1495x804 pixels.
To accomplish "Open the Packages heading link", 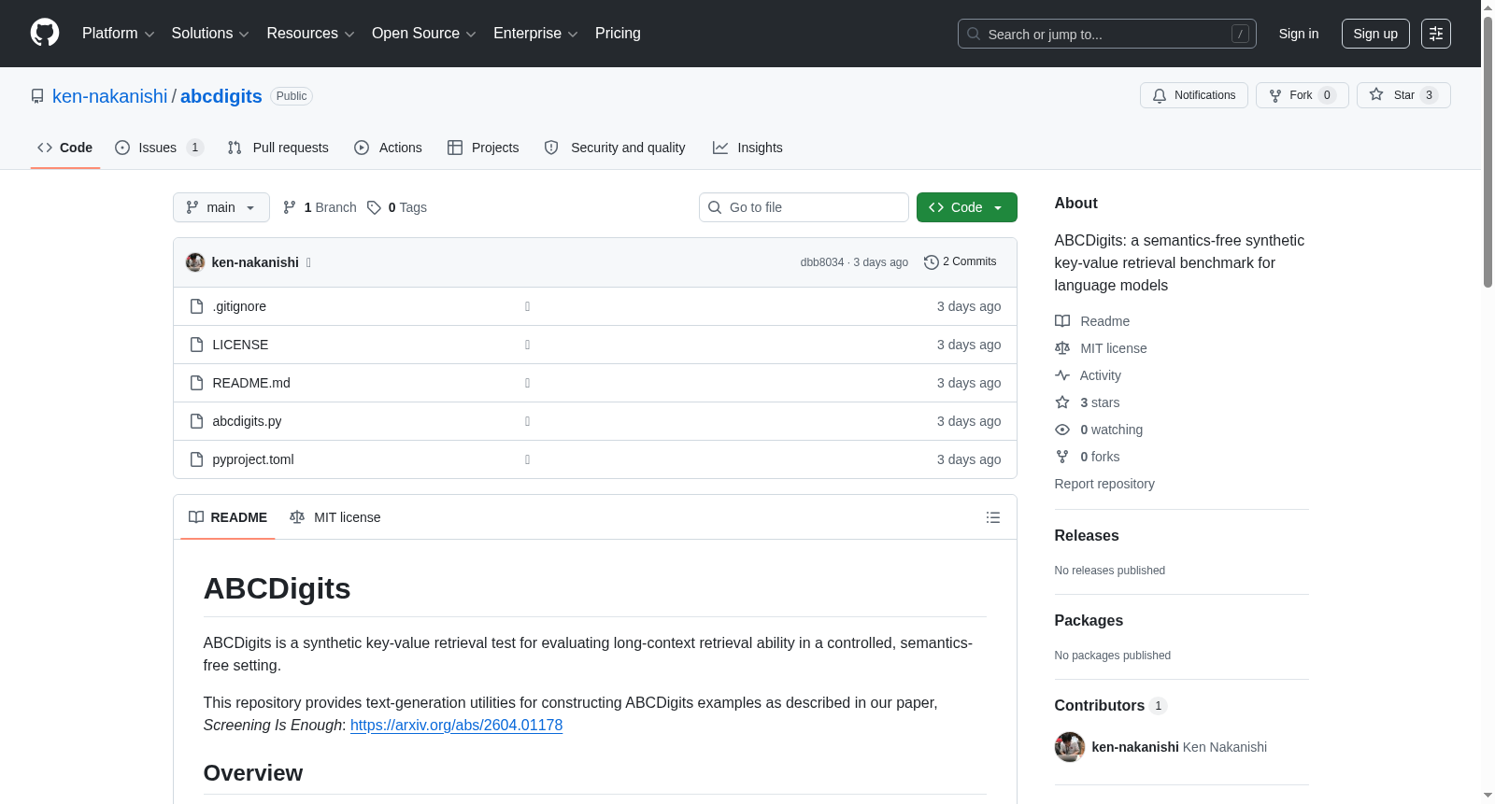I will (1089, 620).
